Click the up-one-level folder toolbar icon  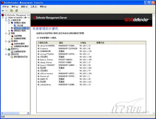coord(12,11)
